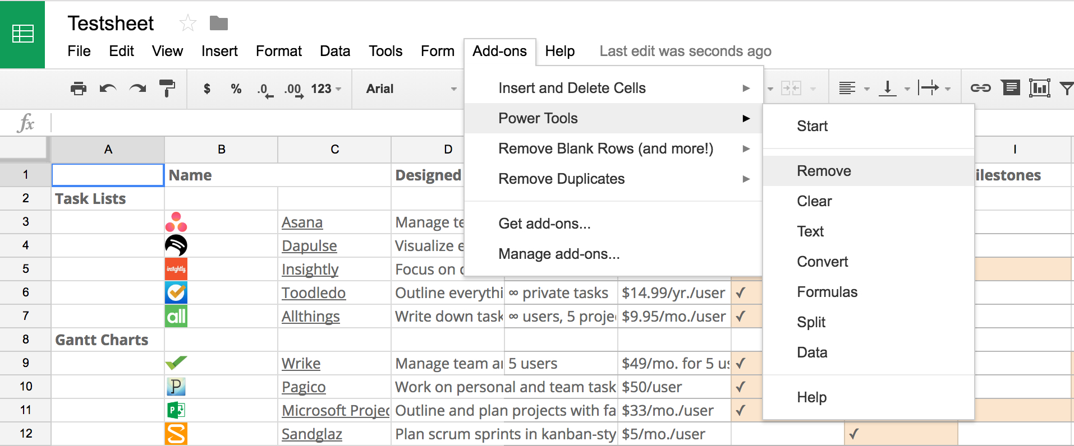Click the insert chart icon

coord(1039,88)
